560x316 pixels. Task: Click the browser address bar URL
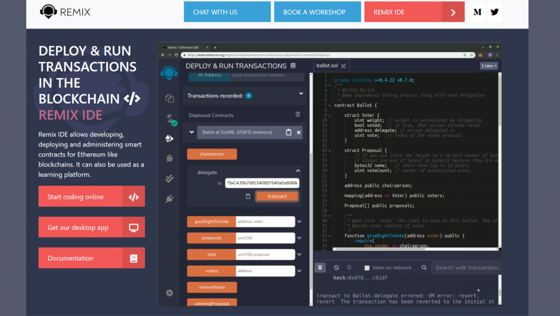pos(259,55)
